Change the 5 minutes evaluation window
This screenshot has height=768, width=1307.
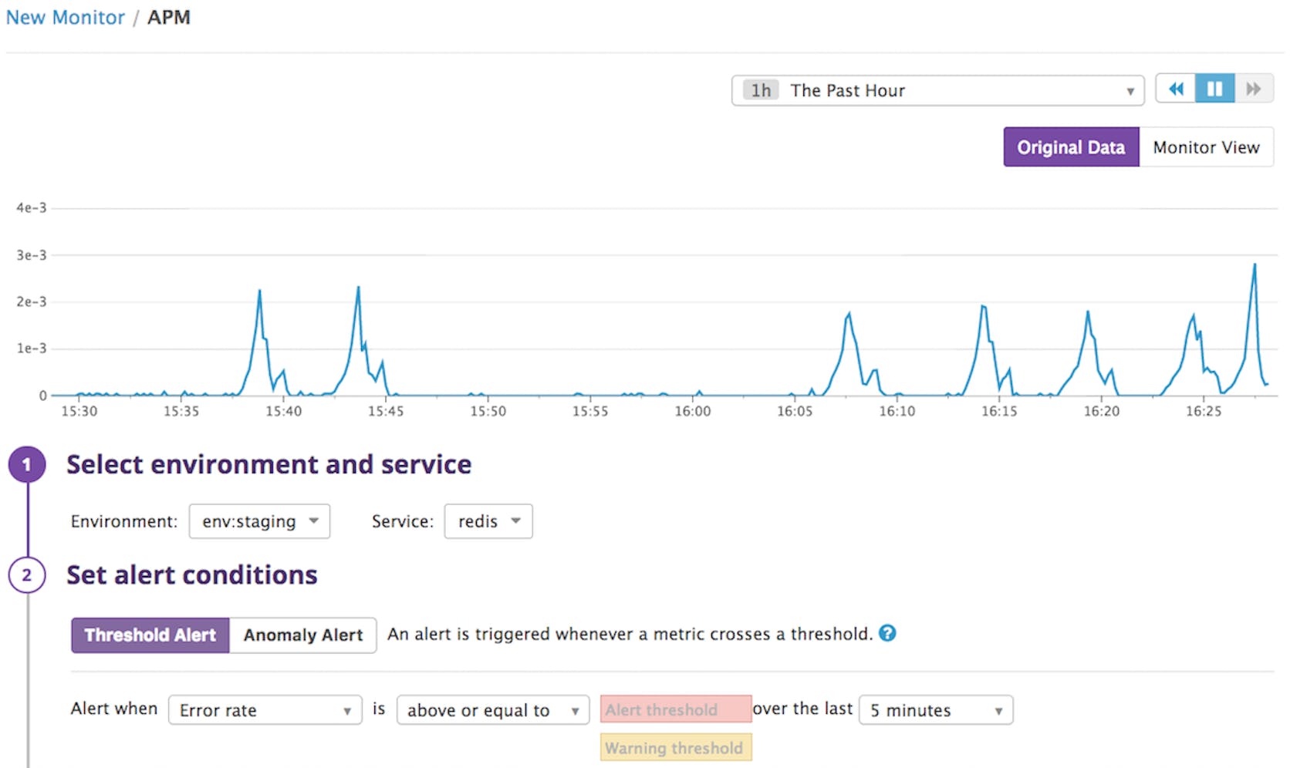pyautogui.click(x=934, y=709)
